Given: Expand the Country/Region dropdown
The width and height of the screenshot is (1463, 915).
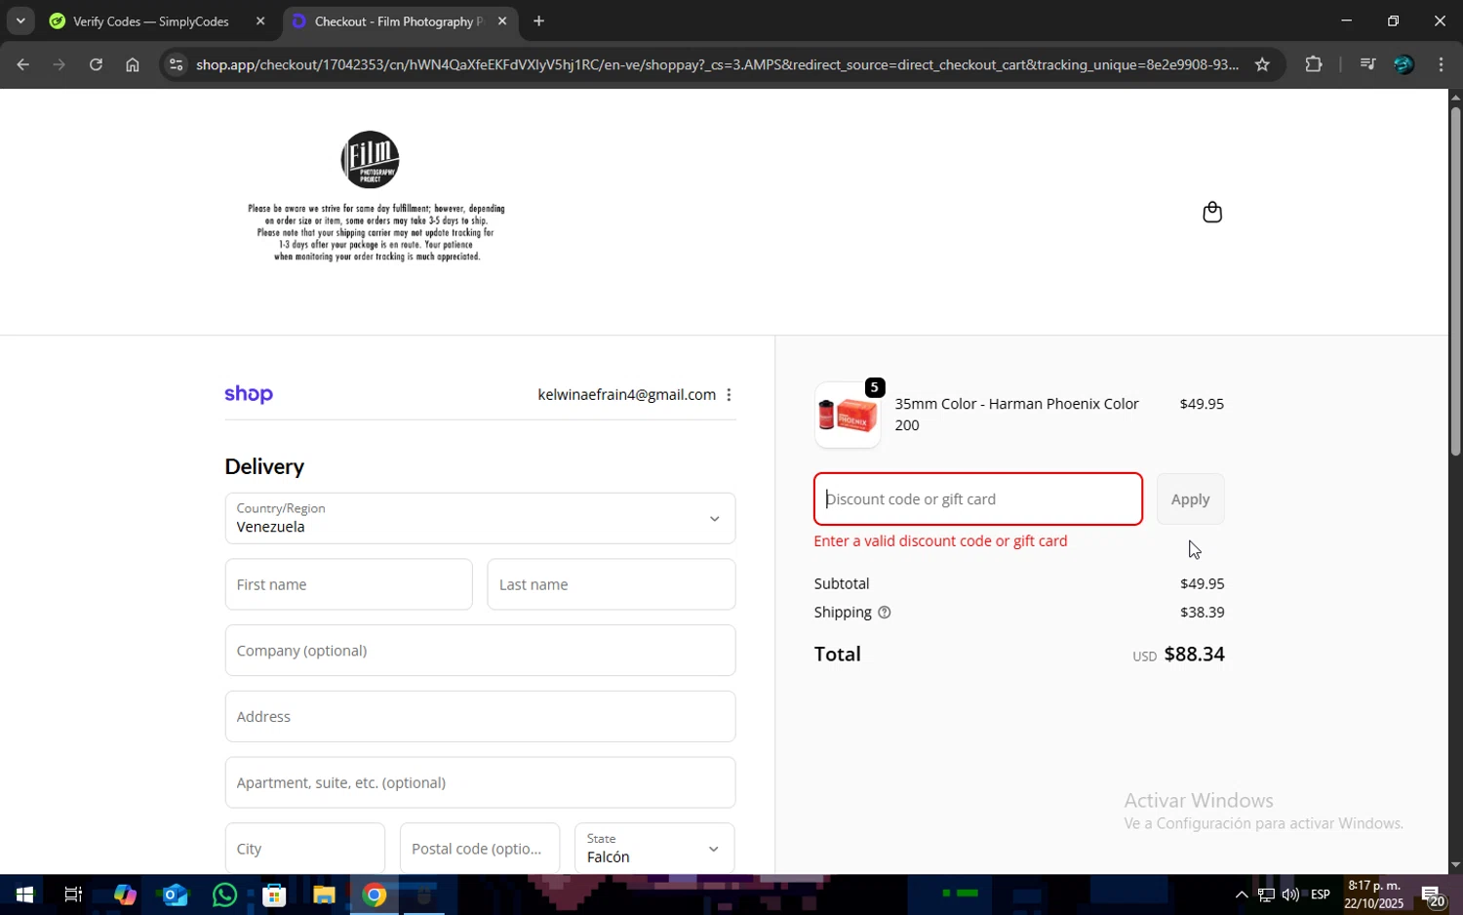Looking at the screenshot, I should coord(480,518).
